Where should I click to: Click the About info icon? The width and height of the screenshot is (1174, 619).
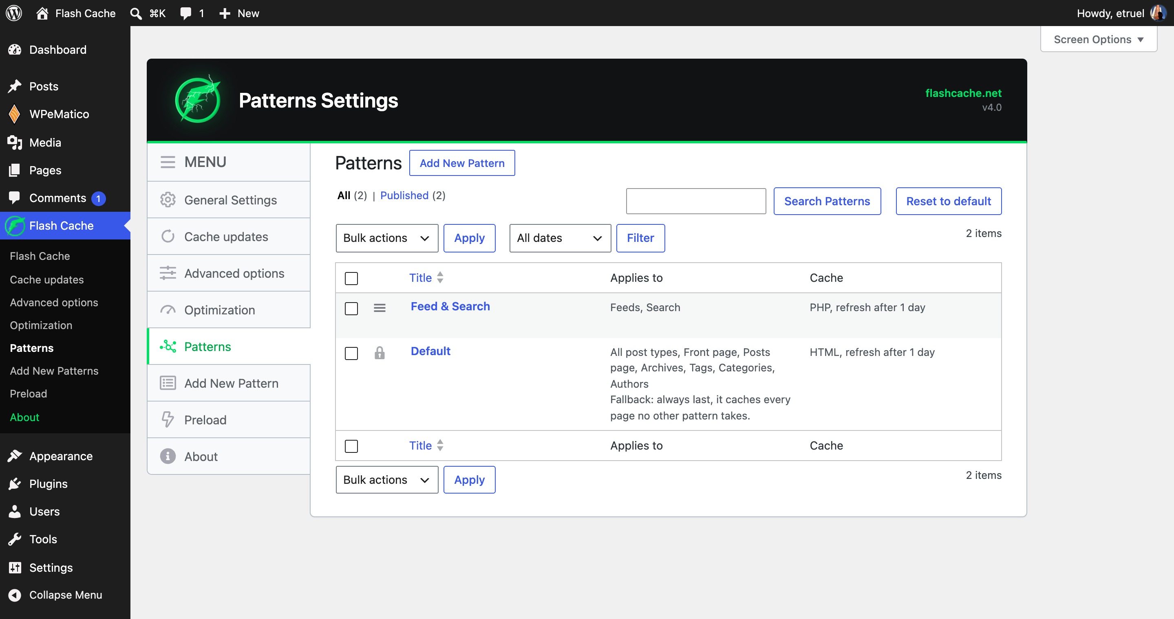click(x=168, y=456)
